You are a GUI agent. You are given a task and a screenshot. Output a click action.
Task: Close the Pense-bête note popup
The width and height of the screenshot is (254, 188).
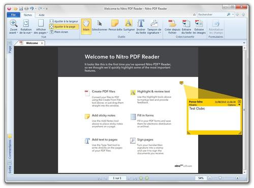click(239, 101)
